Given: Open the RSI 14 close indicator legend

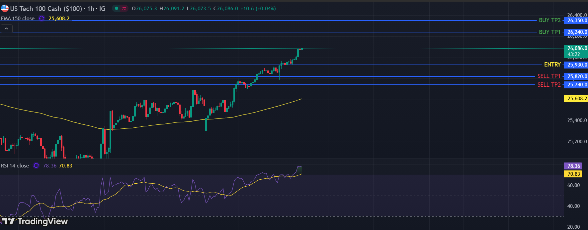Looking at the screenshot, I should tap(15, 166).
